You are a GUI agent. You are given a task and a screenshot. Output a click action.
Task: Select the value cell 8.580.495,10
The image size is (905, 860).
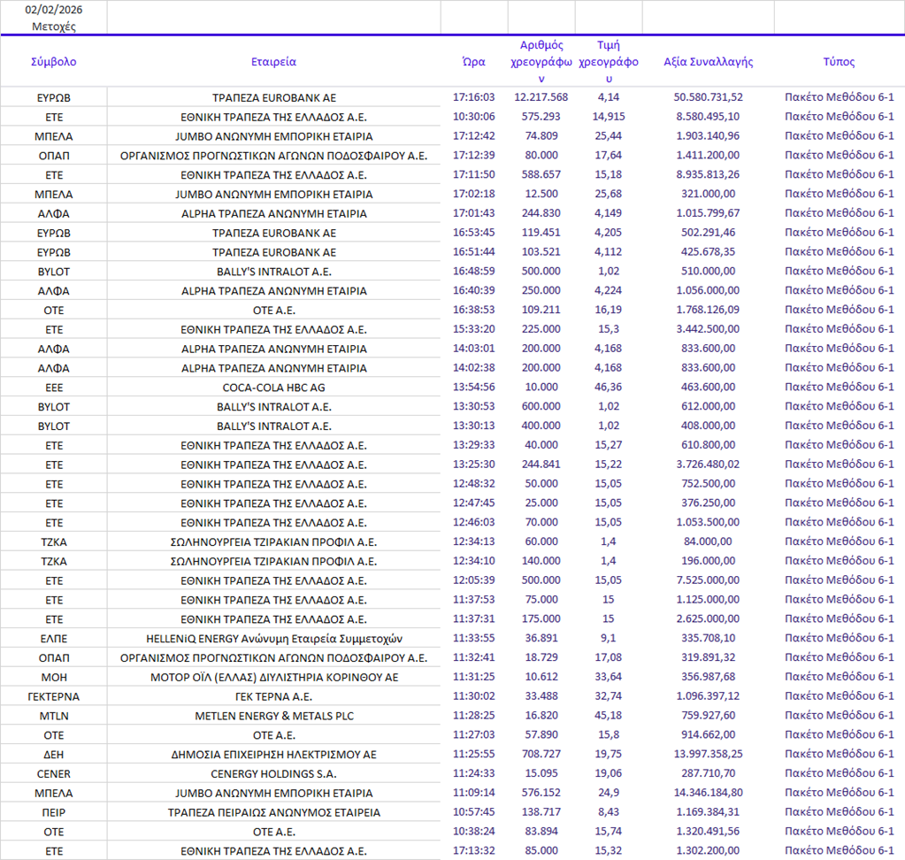[709, 117]
